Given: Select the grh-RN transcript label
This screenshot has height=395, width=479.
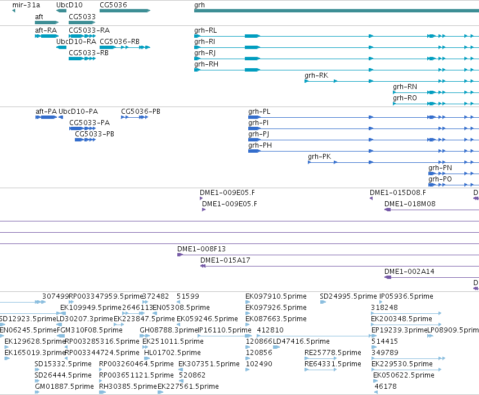Looking at the screenshot, I should click(x=405, y=87).
